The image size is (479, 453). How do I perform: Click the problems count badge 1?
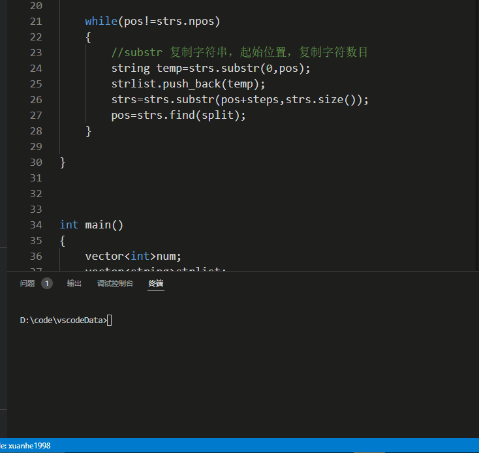coord(47,283)
